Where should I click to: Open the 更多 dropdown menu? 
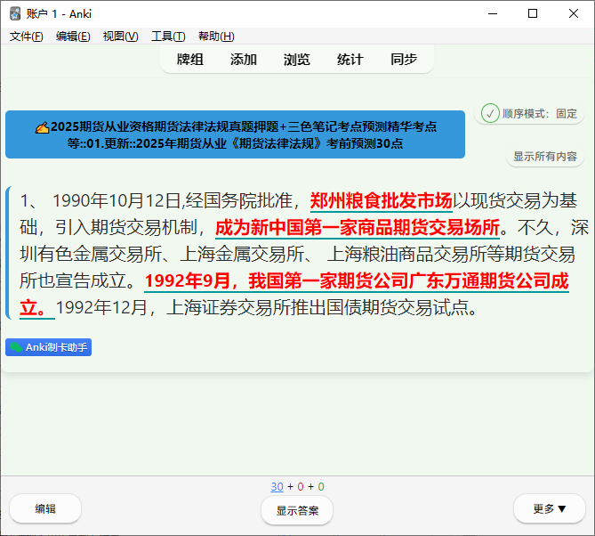pyautogui.click(x=549, y=508)
